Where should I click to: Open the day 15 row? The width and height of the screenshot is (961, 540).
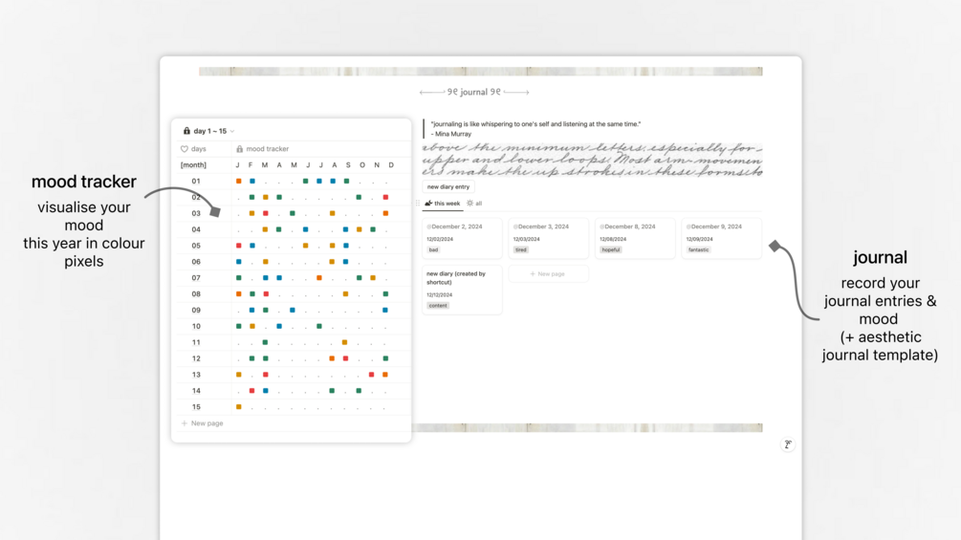(195, 406)
